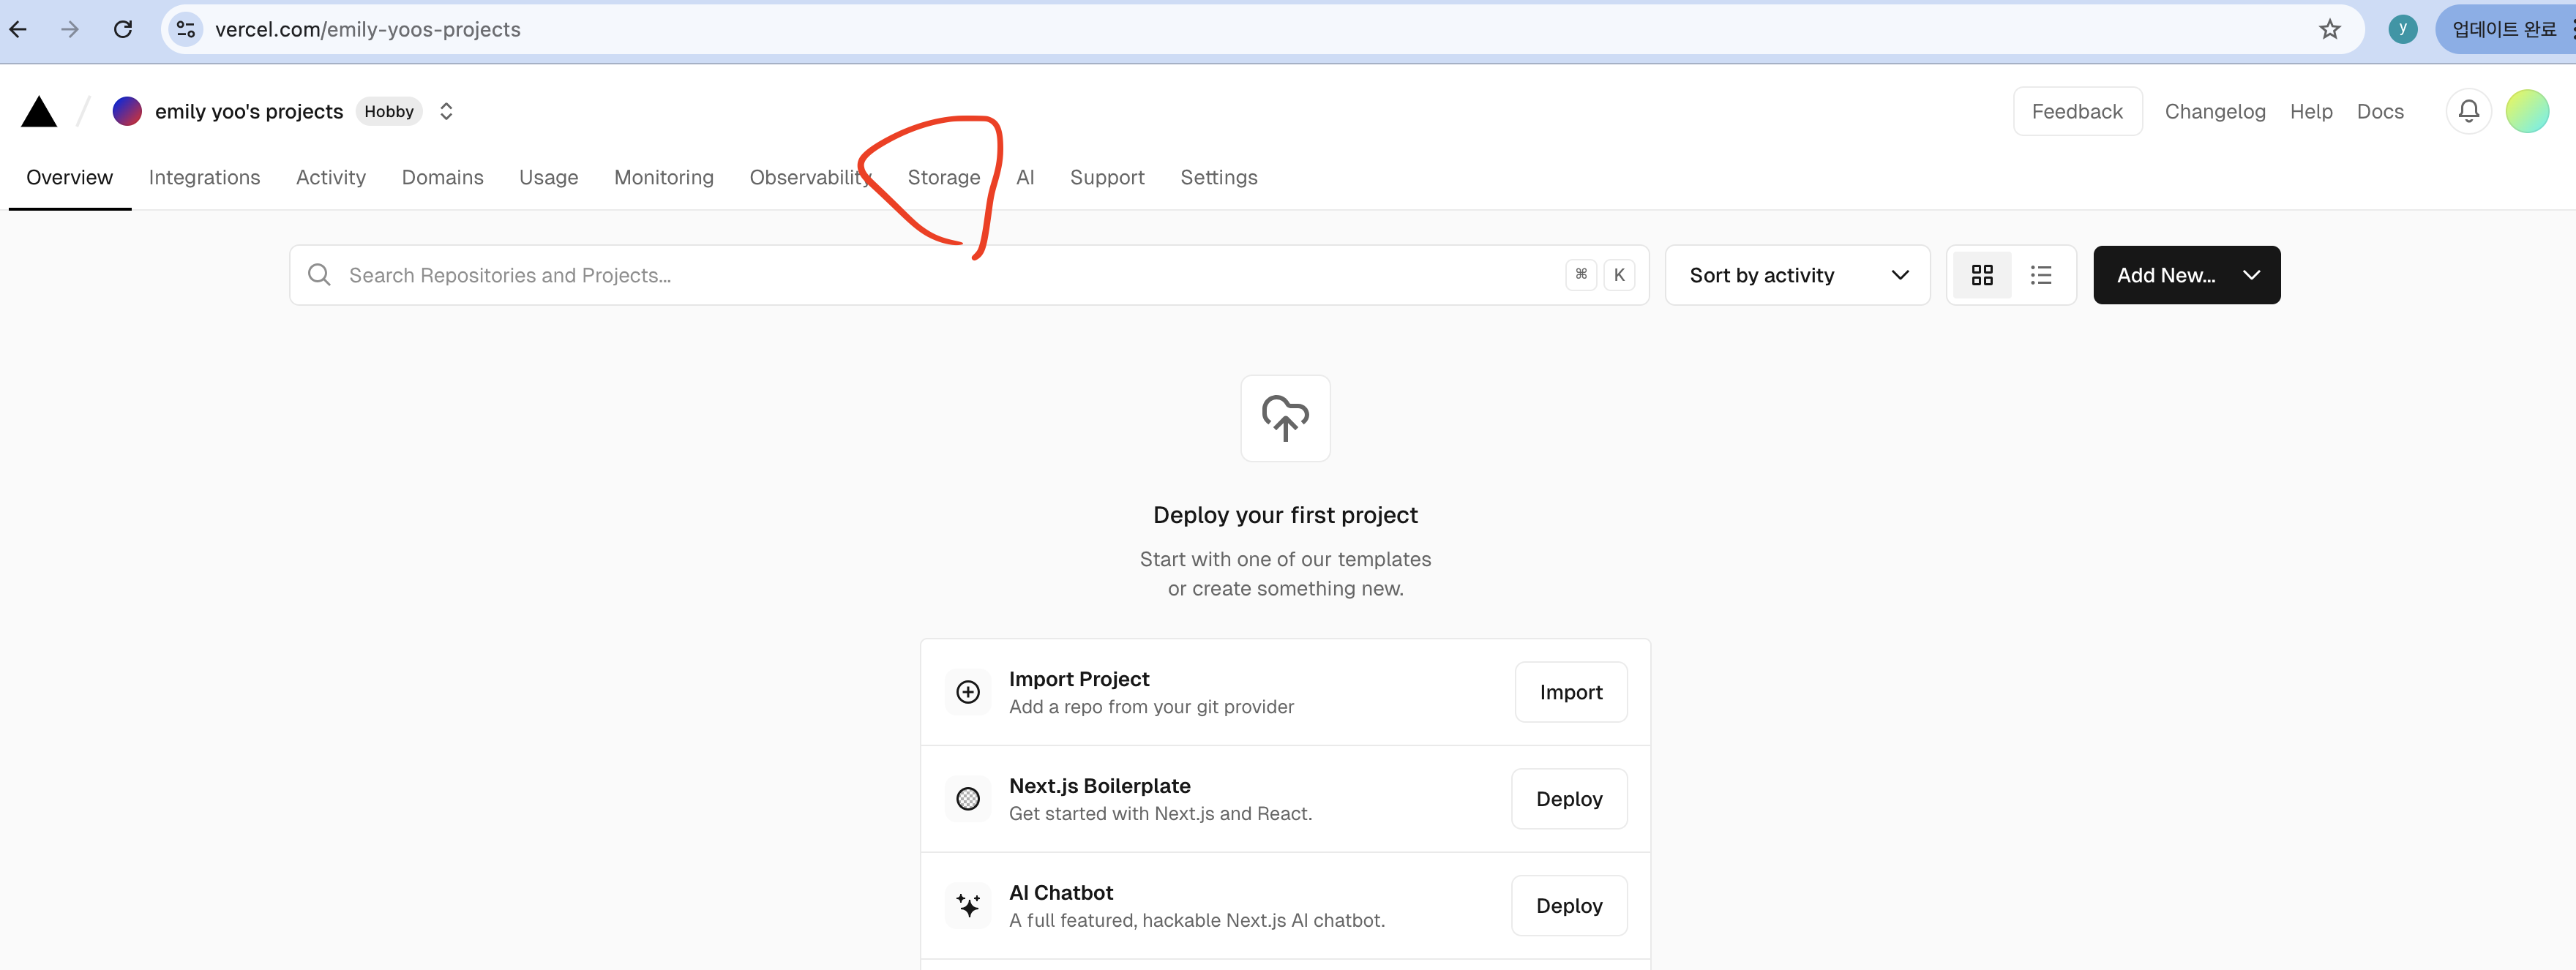Deploy the Next.js Boilerplate template
Viewport: 2576px width, 970px height.
pyautogui.click(x=1568, y=799)
